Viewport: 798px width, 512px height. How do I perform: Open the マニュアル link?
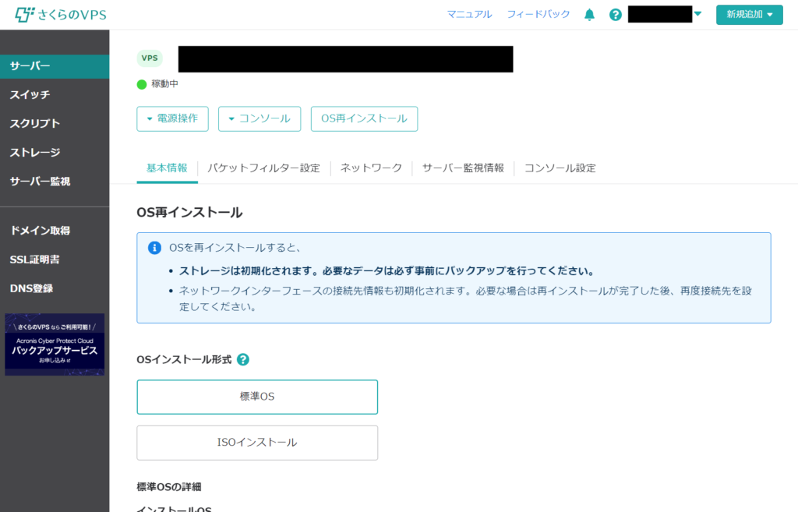click(469, 14)
